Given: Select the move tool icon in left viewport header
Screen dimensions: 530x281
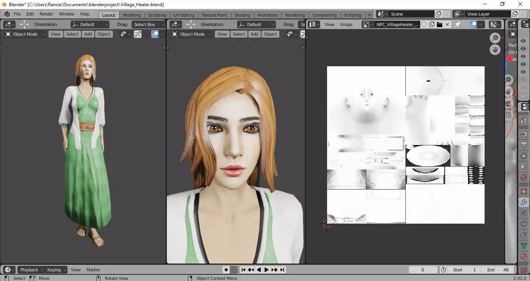Looking at the screenshot, I should (24, 24).
